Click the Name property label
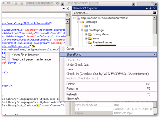This screenshot has height=118, width=160. (79, 113)
